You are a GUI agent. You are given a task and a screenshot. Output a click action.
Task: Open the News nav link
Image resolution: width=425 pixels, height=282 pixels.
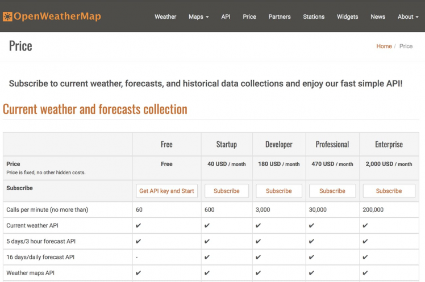pyautogui.click(x=378, y=17)
